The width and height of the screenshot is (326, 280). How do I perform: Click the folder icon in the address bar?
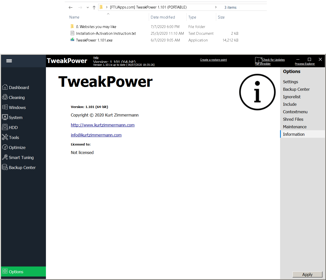[101, 7]
